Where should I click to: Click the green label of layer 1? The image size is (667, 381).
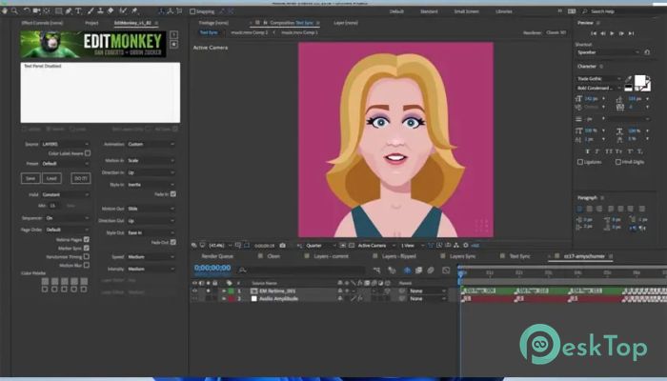(231, 291)
